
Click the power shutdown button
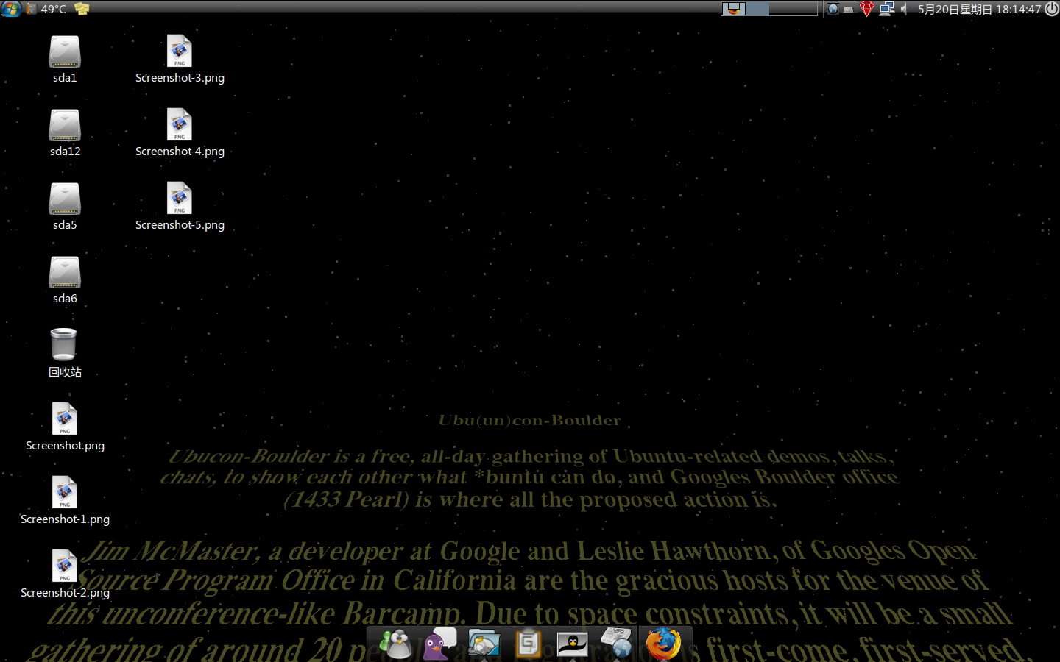pyautogui.click(x=1052, y=9)
